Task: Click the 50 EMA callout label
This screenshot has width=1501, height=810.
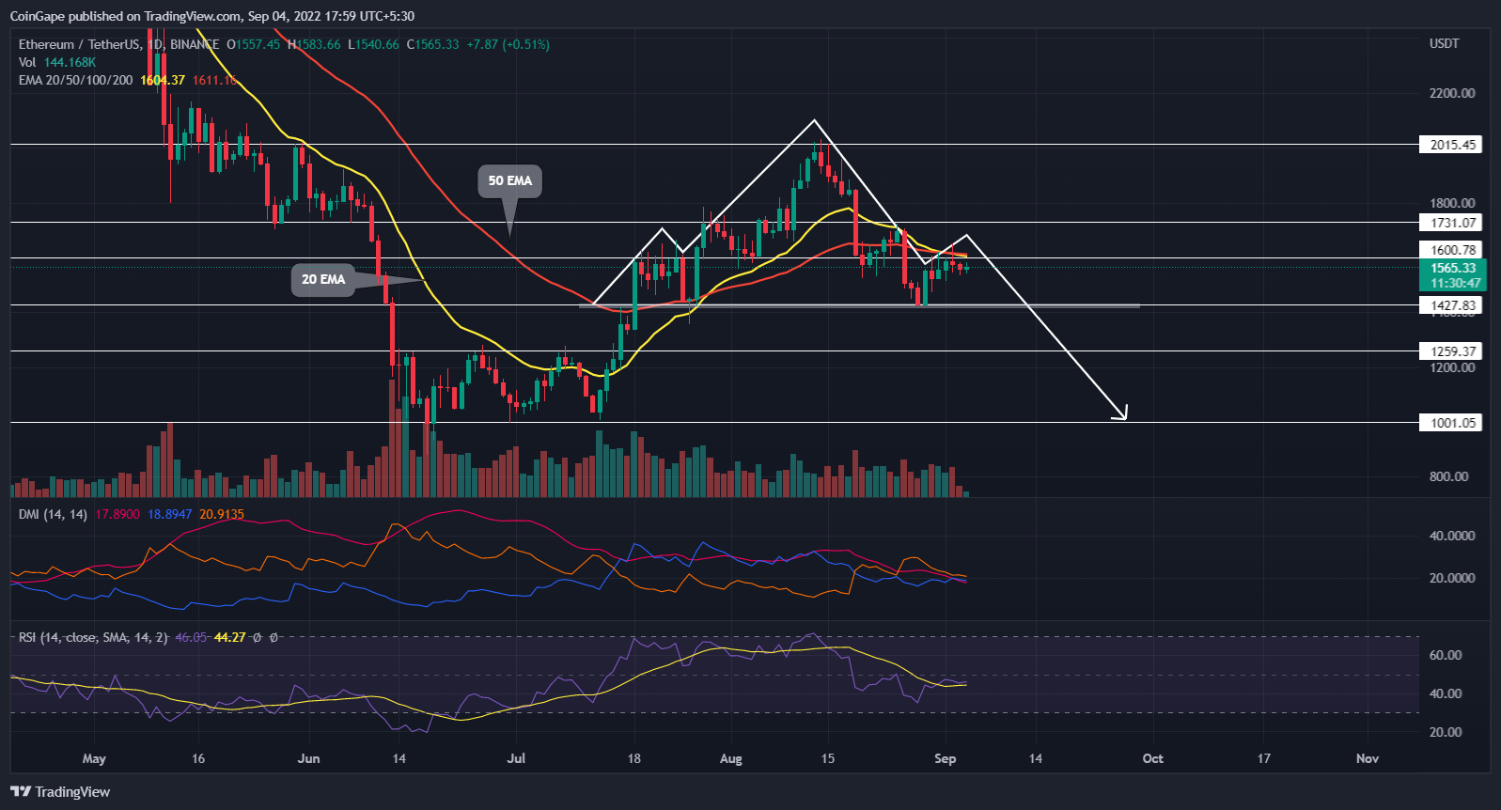Action: 509,180
